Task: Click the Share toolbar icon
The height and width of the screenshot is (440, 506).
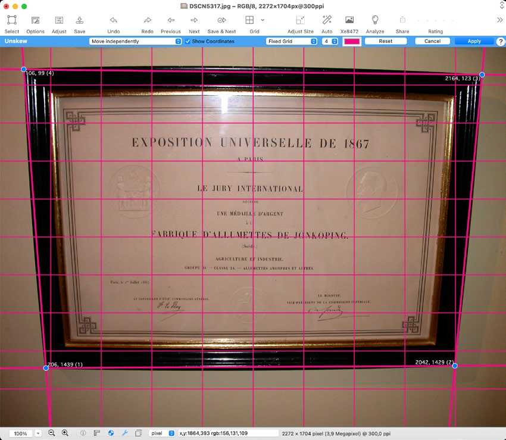Action: pyautogui.click(x=402, y=24)
